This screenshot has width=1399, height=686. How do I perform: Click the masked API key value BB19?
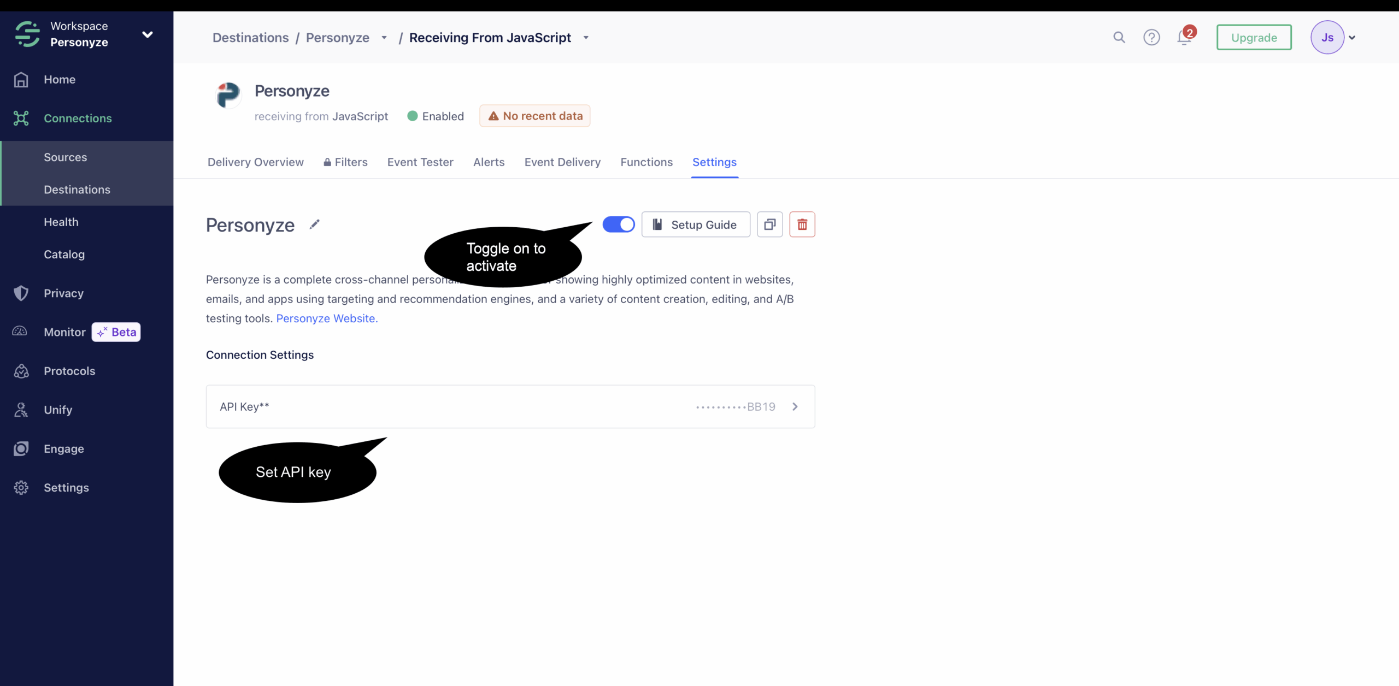coord(736,406)
